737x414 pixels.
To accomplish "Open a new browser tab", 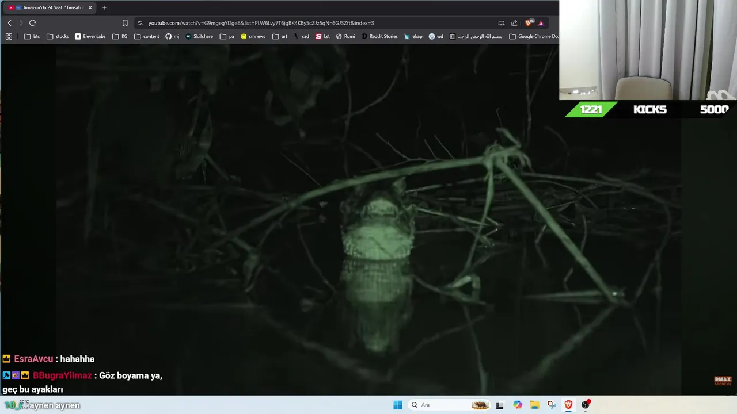I will 104,7.
